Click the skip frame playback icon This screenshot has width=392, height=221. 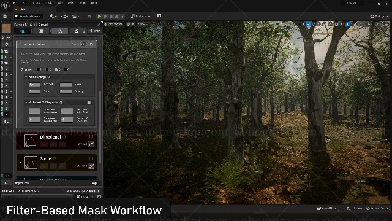[x=105, y=17]
